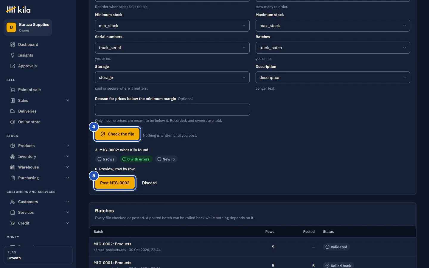Image resolution: width=429 pixels, height=268 pixels.
Task: Click the Customers people icon
Action: pos(13,202)
